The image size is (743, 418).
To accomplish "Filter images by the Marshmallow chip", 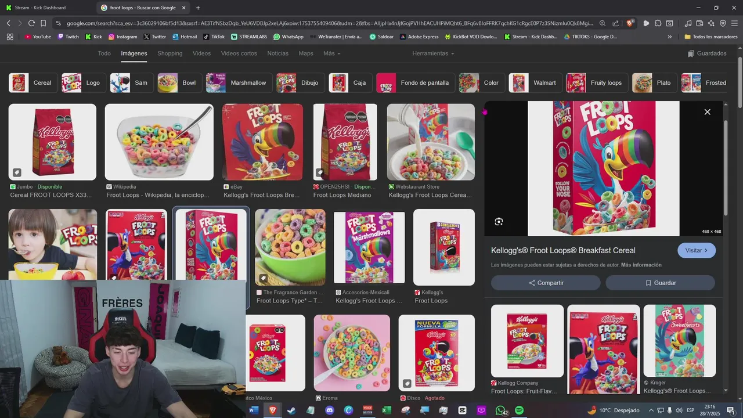I will 240,82.
